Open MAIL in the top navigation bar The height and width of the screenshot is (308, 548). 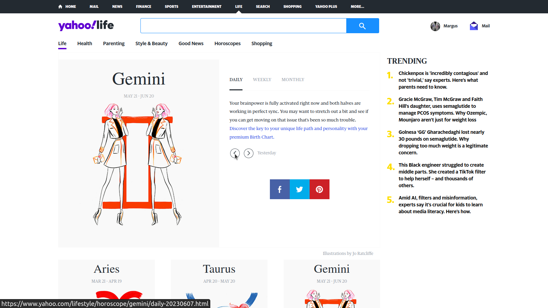94,7
